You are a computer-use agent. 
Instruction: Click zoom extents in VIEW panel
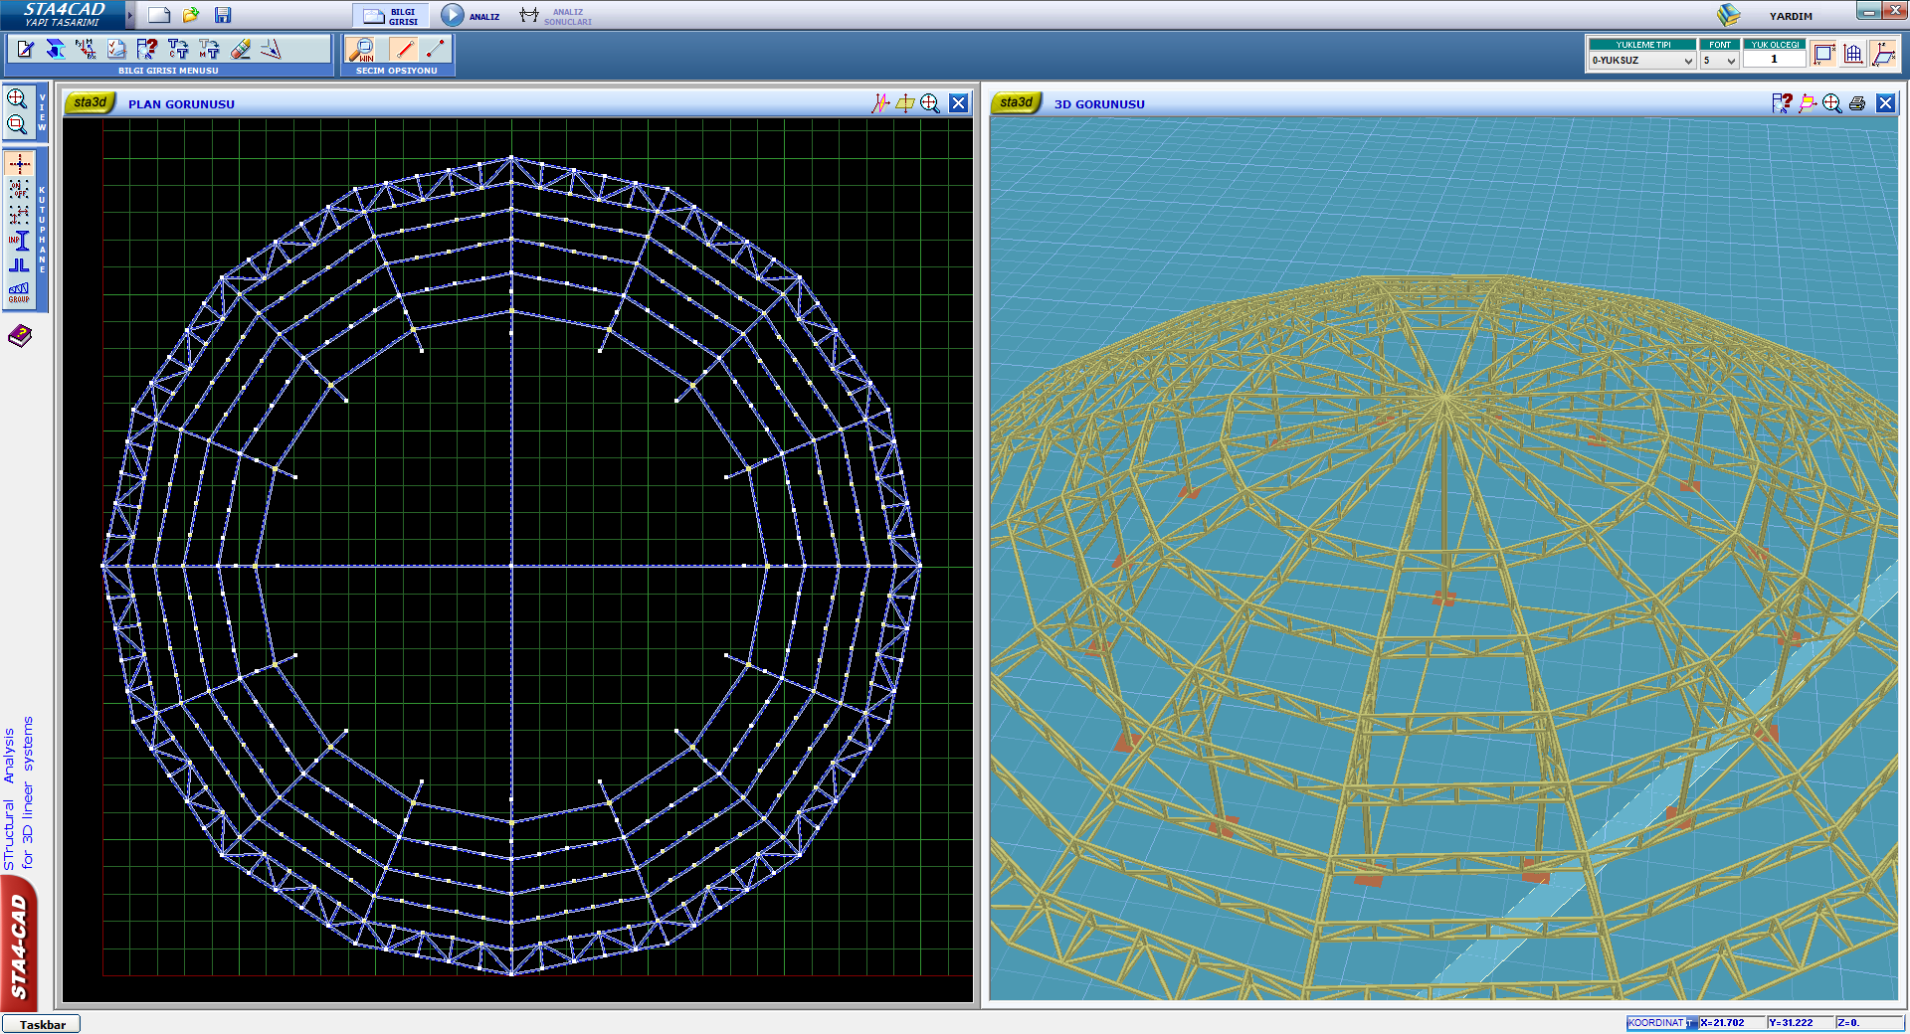[x=17, y=98]
